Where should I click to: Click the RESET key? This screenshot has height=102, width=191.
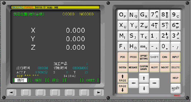coord(176,88)
